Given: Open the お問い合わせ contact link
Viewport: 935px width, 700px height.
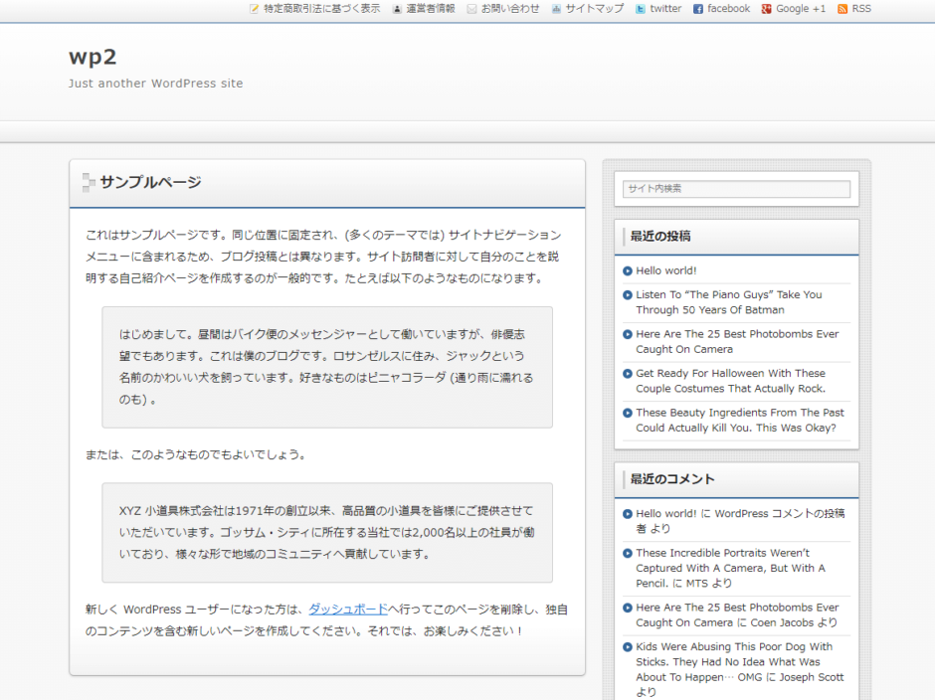Looking at the screenshot, I should 510,9.
